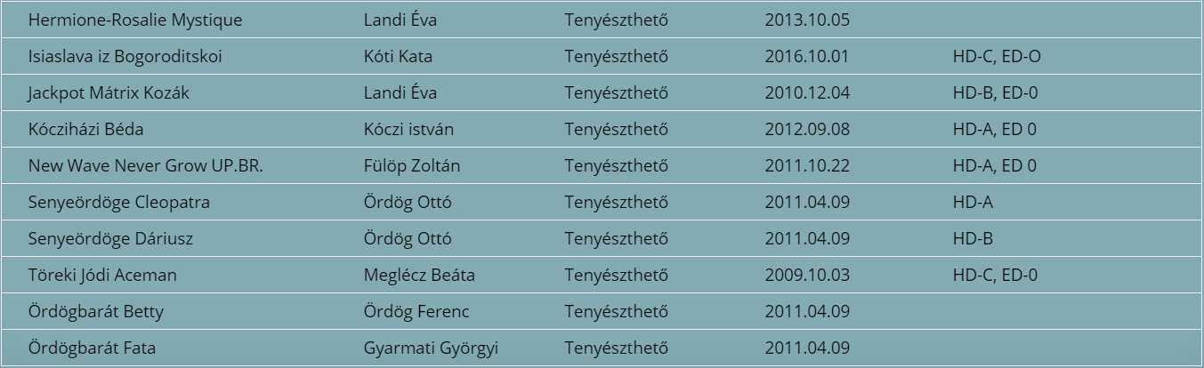Click the HD-C, ED-O result
The image size is (1204, 368).
pyautogui.click(x=997, y=56)
